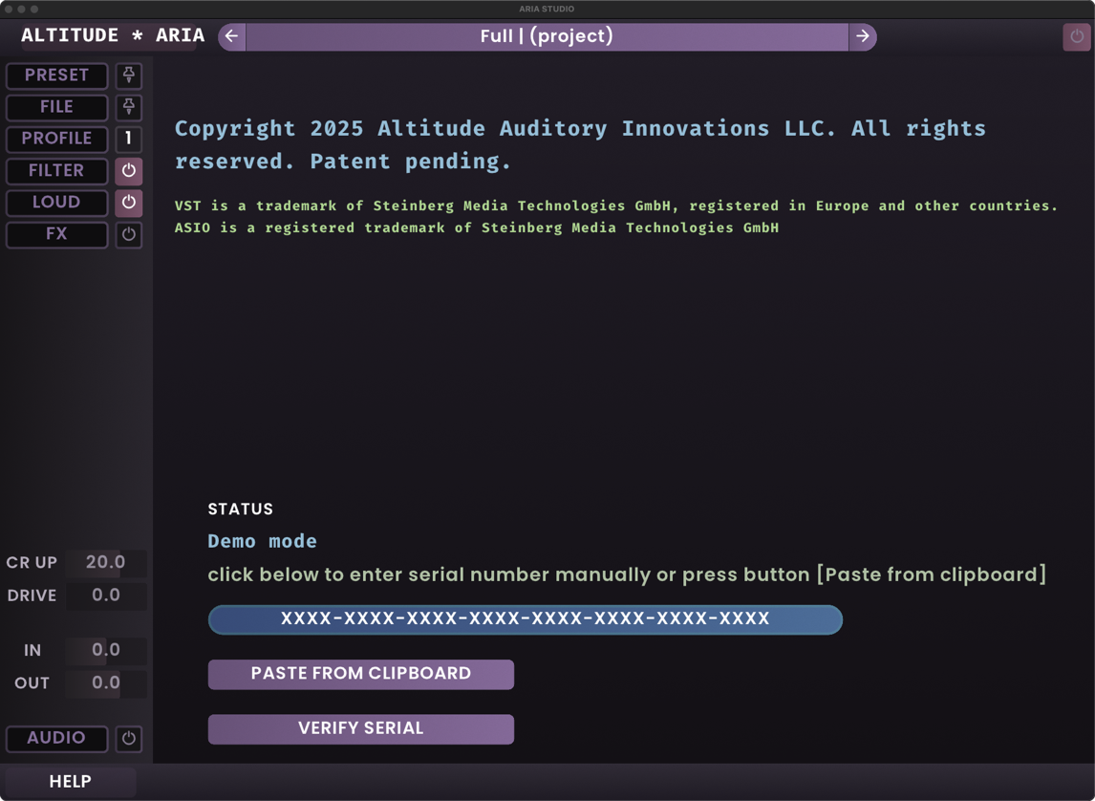Enable the FX power switch
The image size is (1095, 801).
pyautogui.click(x=129, y=234)
